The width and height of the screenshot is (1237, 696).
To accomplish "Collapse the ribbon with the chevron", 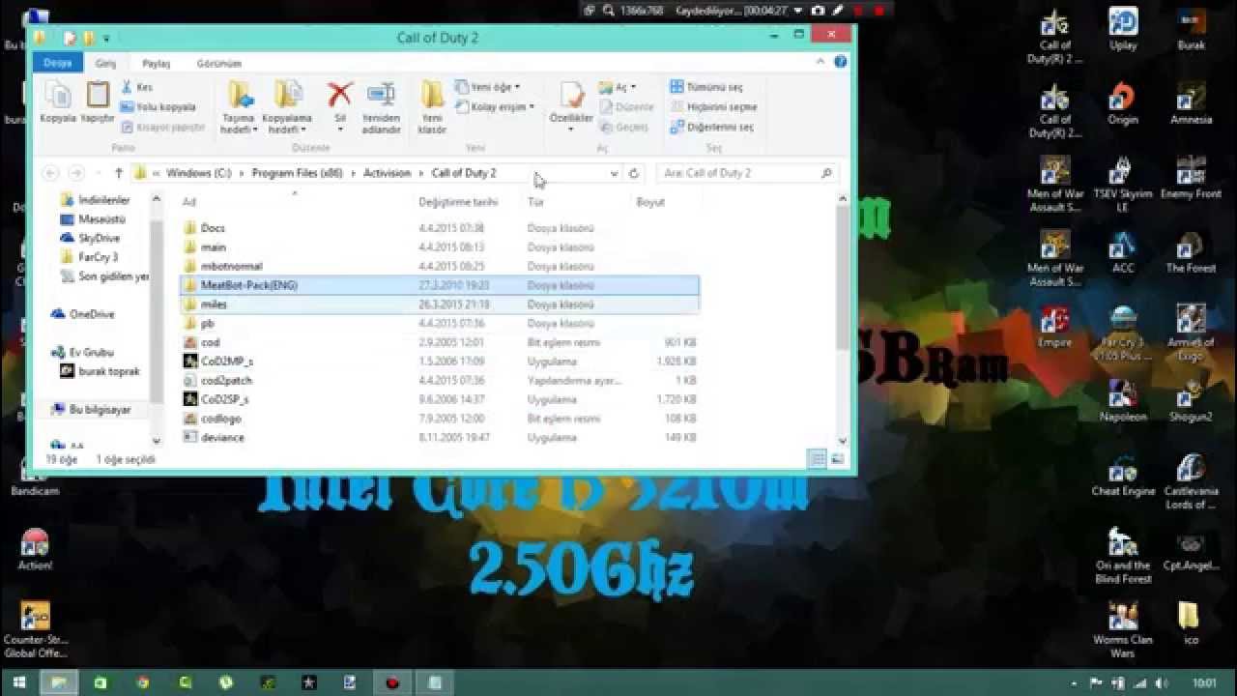I will coord(821,62).
